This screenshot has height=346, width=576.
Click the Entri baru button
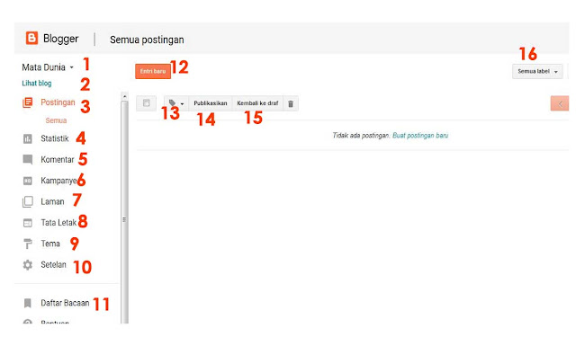coord(153,71)
